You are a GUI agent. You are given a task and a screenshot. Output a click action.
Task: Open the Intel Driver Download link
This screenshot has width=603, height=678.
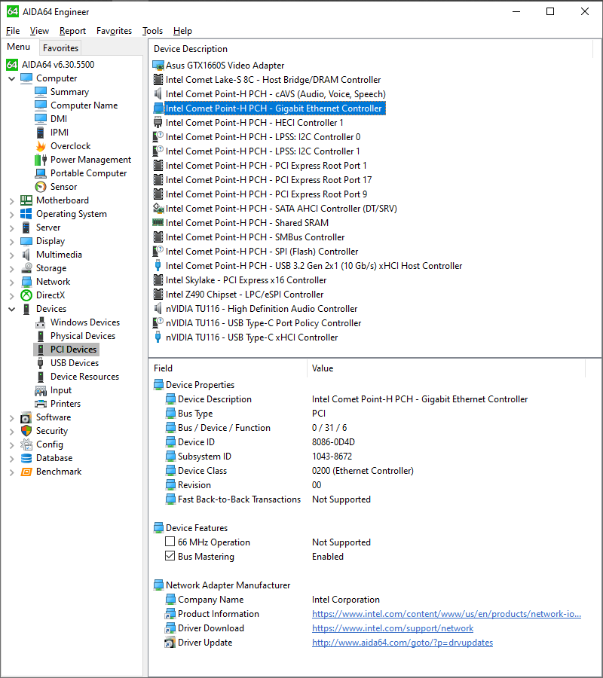click(x=393, y=628)
